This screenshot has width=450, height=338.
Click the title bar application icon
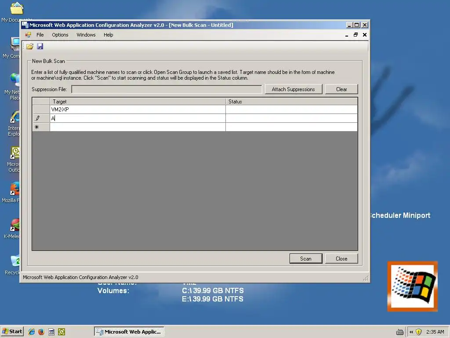pyautogui.click(x=25, y=25)
